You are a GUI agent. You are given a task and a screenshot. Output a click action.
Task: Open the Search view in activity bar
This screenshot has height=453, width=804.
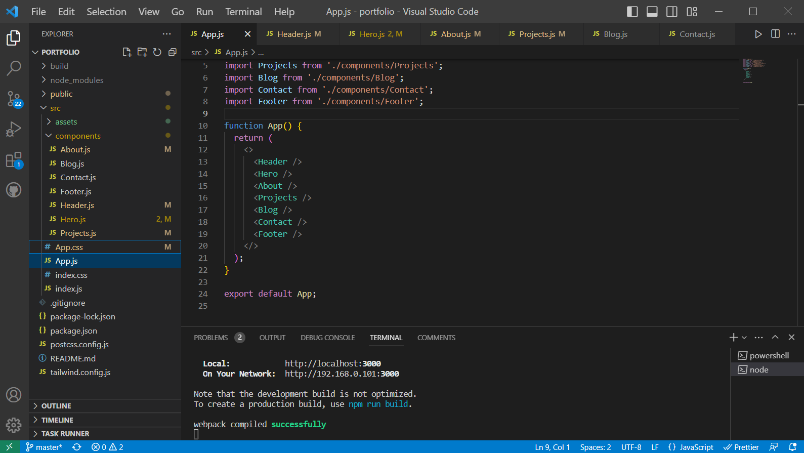pos(14,68)
